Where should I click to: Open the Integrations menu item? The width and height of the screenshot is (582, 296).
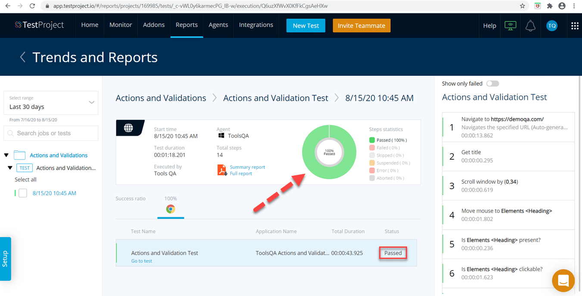point(256,25)
